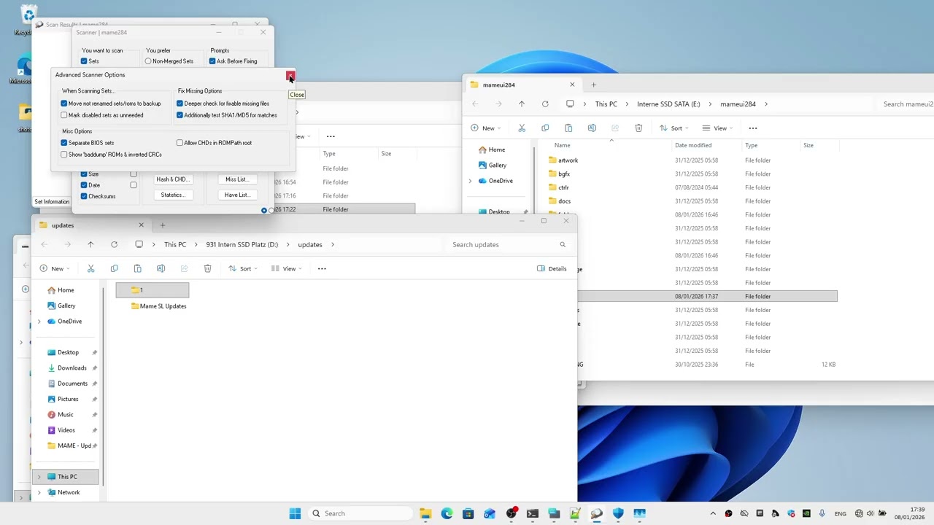Show the Details pane in updates window
Screen dimensions: 934x525
[x=552, y=268]
